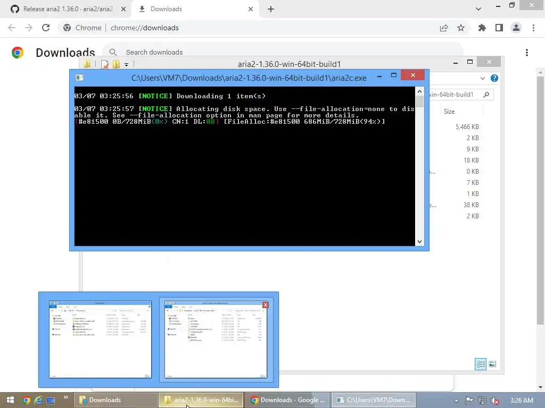Expand Customize Quick Access Toolbar arrow in Explorer

(x=126, y=64)
